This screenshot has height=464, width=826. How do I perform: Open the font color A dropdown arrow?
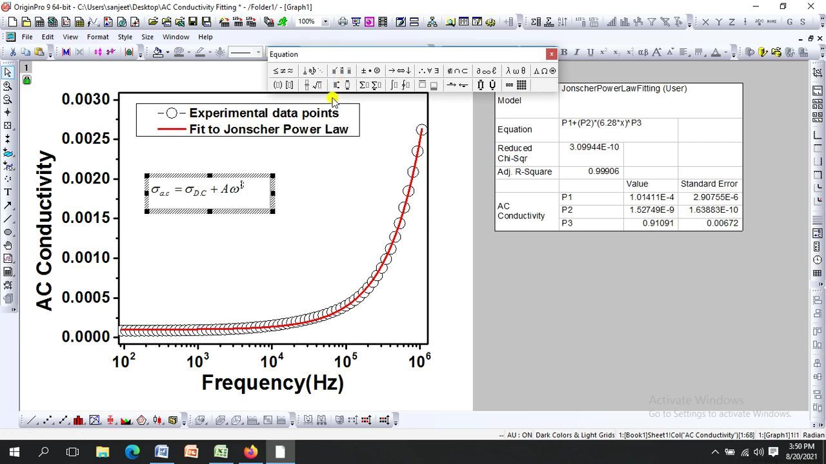(x=725, y=53)
